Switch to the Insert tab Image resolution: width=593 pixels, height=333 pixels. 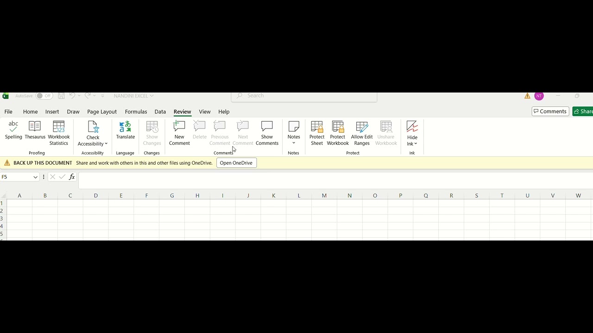(x=52, y=111)
